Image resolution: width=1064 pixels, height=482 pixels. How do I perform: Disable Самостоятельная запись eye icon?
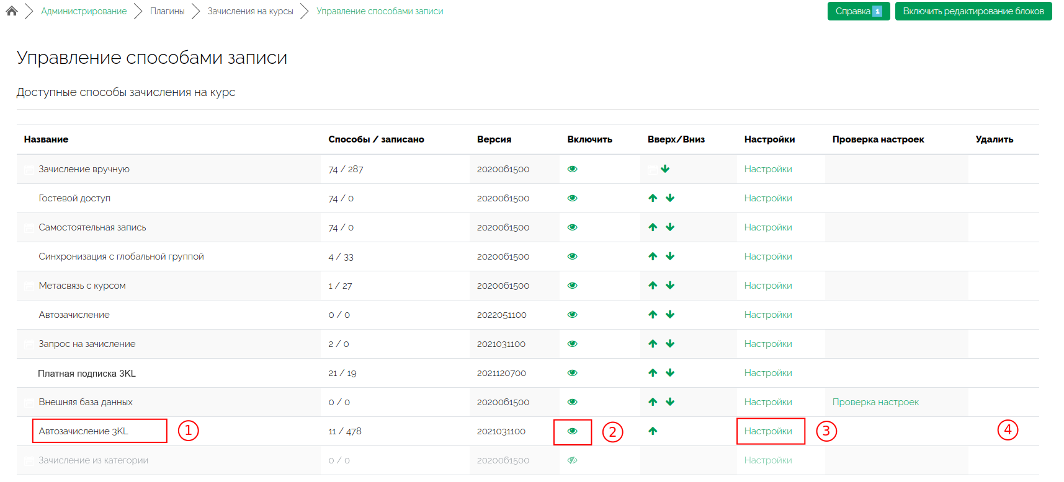[x=573, y=227]
